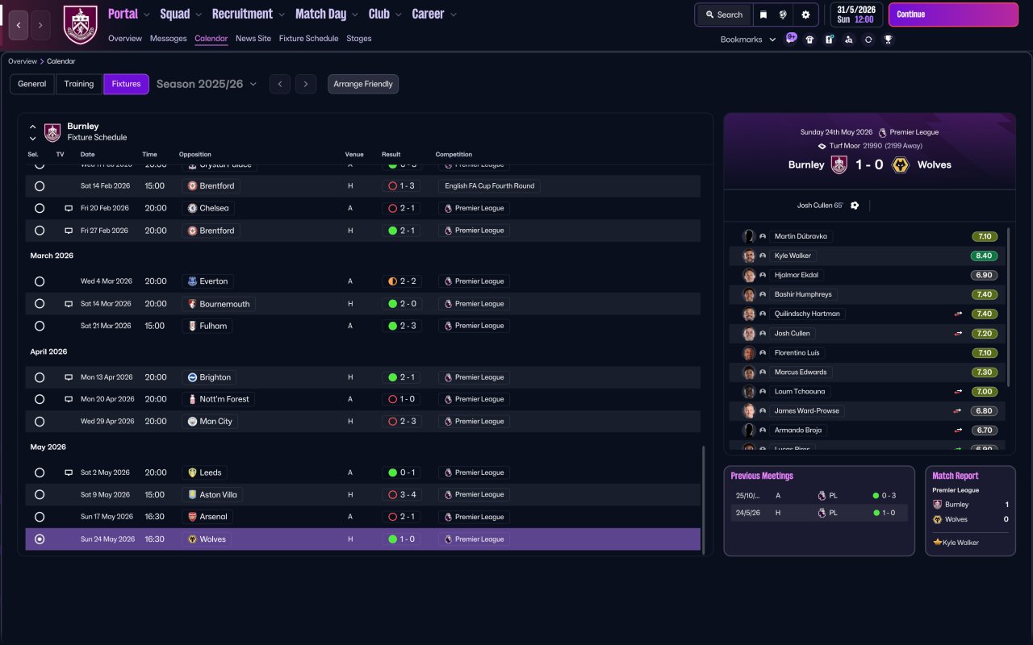
Task: Click the Burnley crest in the match scoreline panel
Action: (x=839, y=164)
